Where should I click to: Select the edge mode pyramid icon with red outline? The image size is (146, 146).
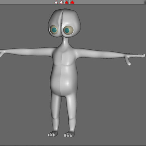point(61,2)
